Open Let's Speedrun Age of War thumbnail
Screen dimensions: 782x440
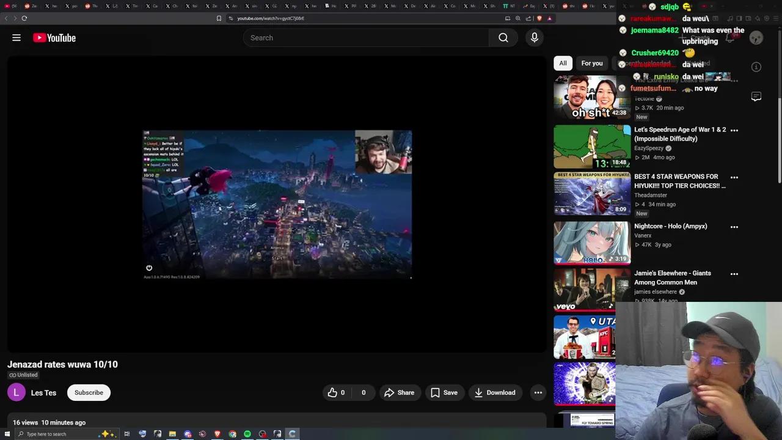coord(592,147)
